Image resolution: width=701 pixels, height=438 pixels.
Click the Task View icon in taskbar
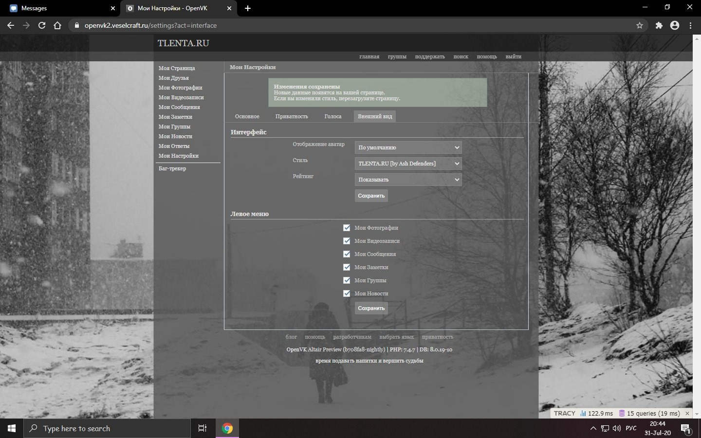click(x=203, y=428)
